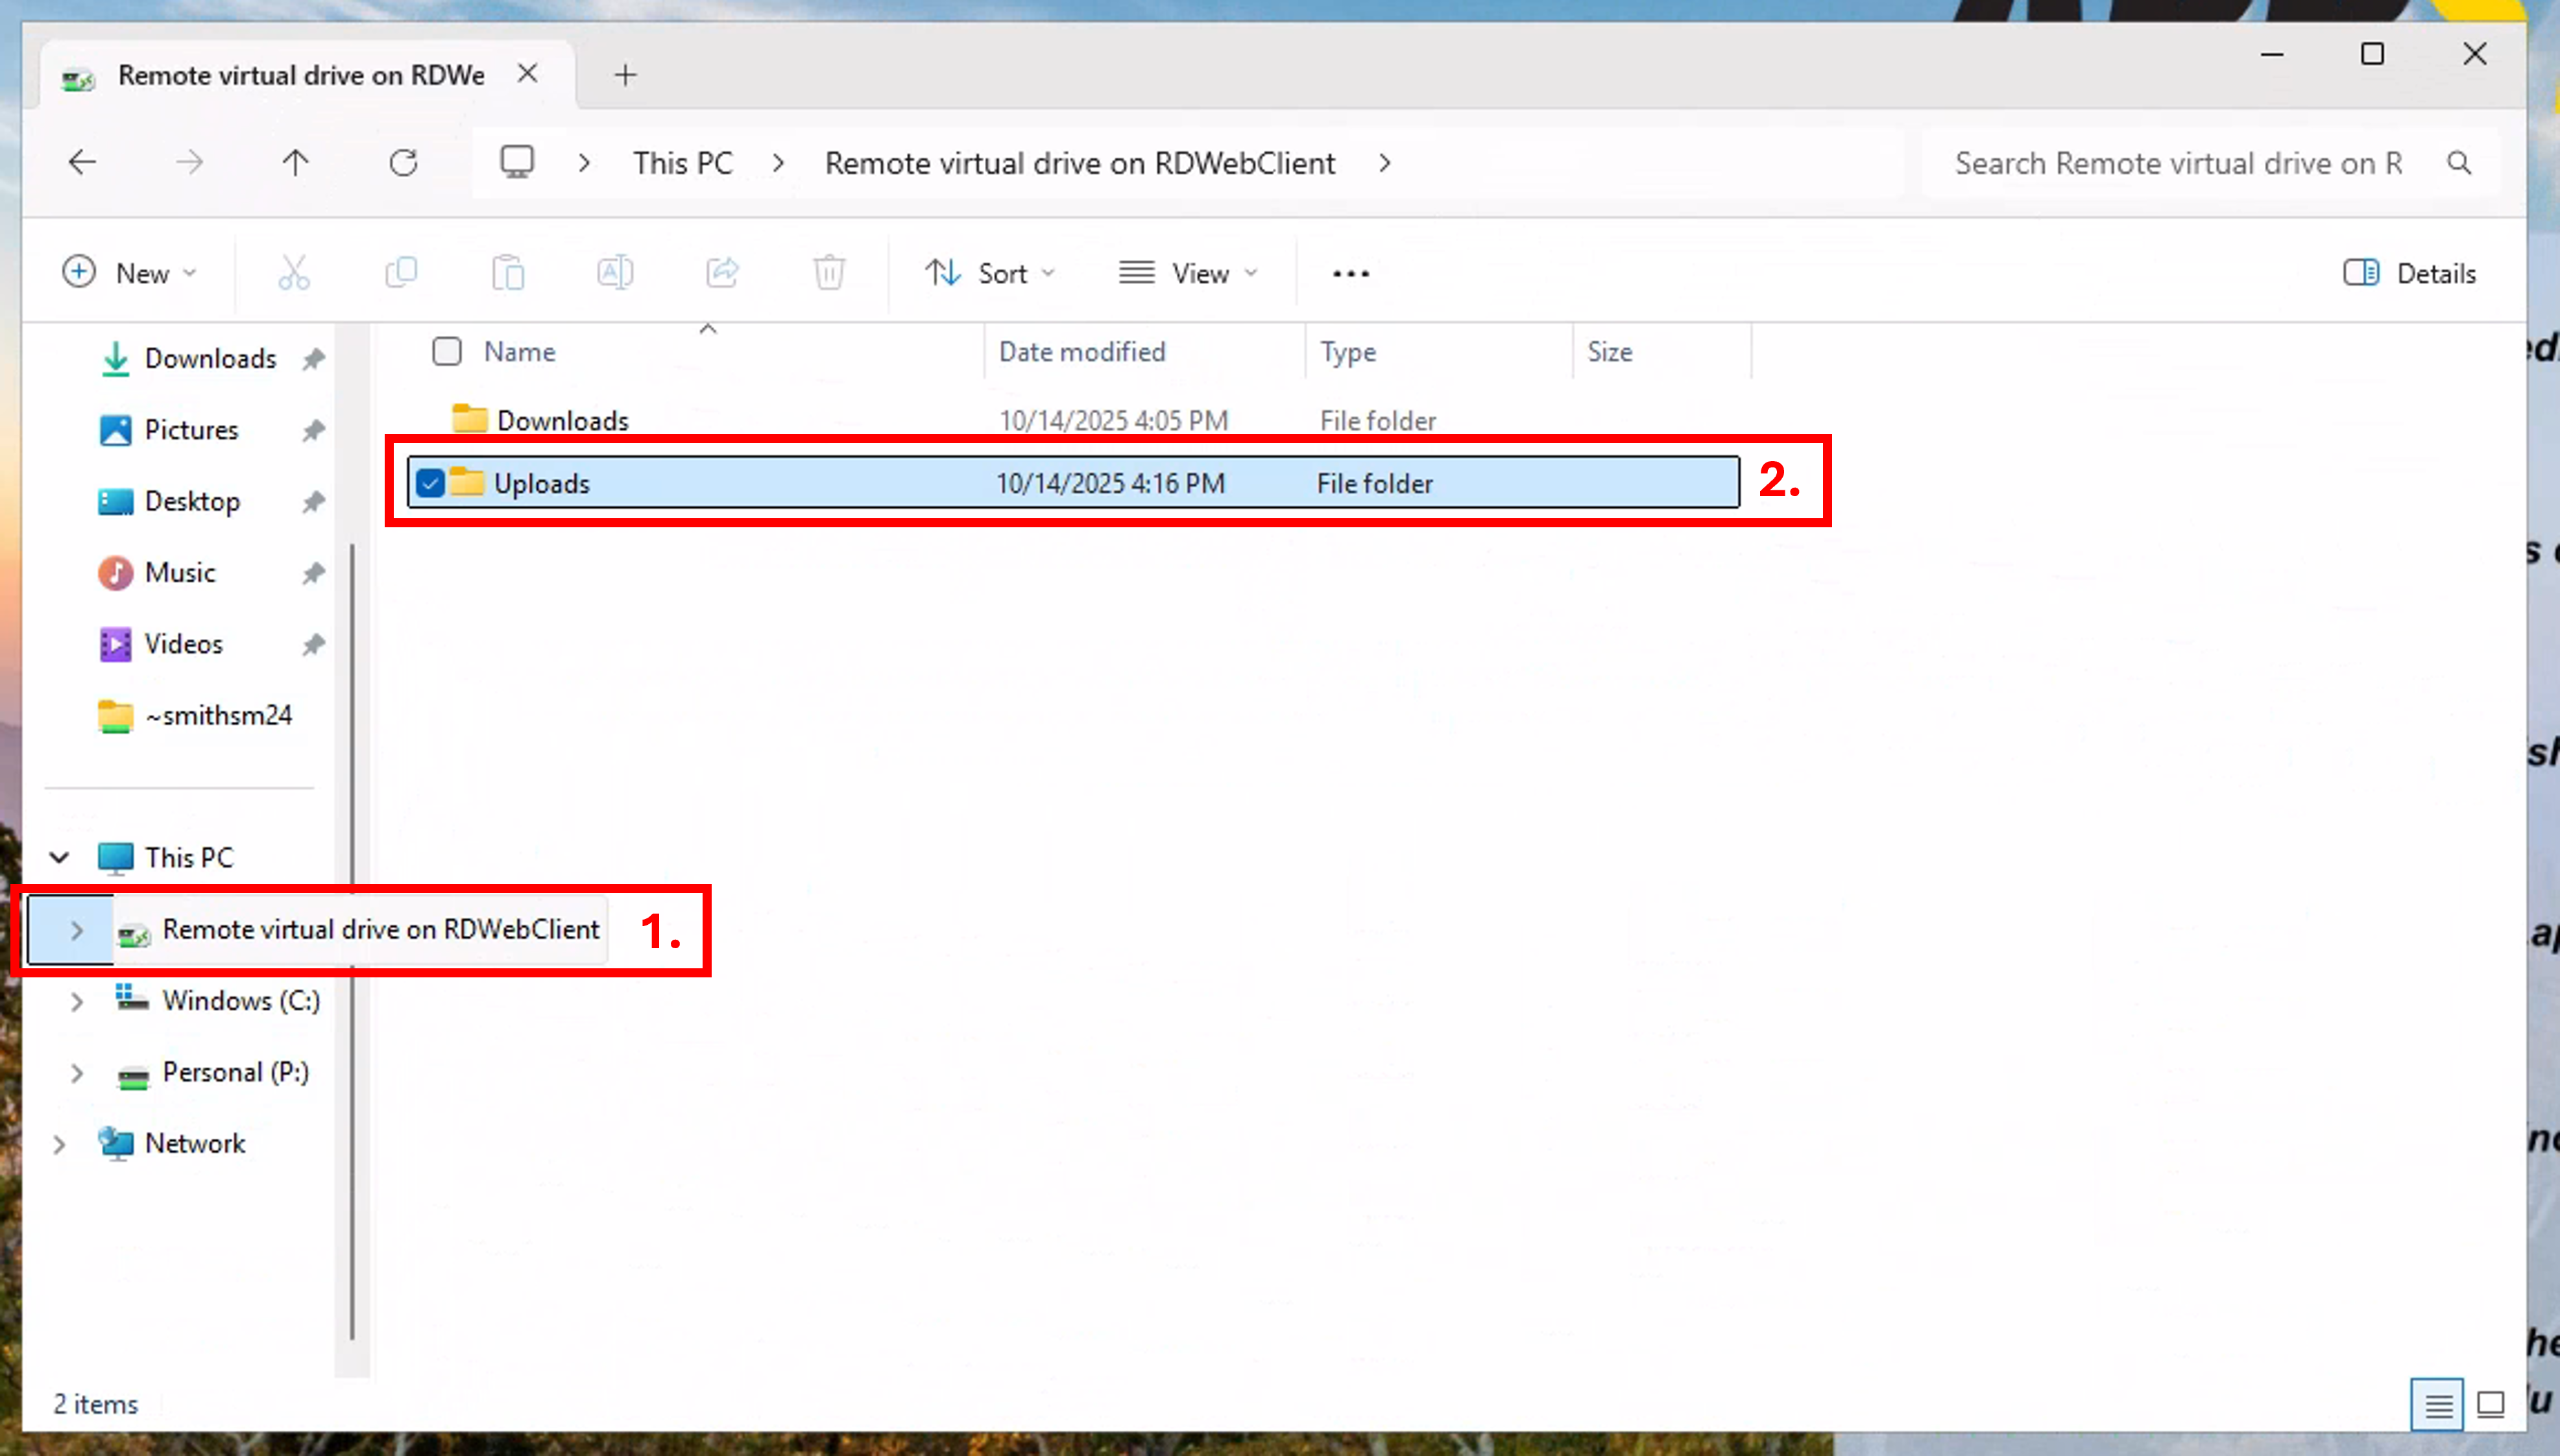Sort by Date modified column header
2560x1456 pixels.
(1082, 351)
